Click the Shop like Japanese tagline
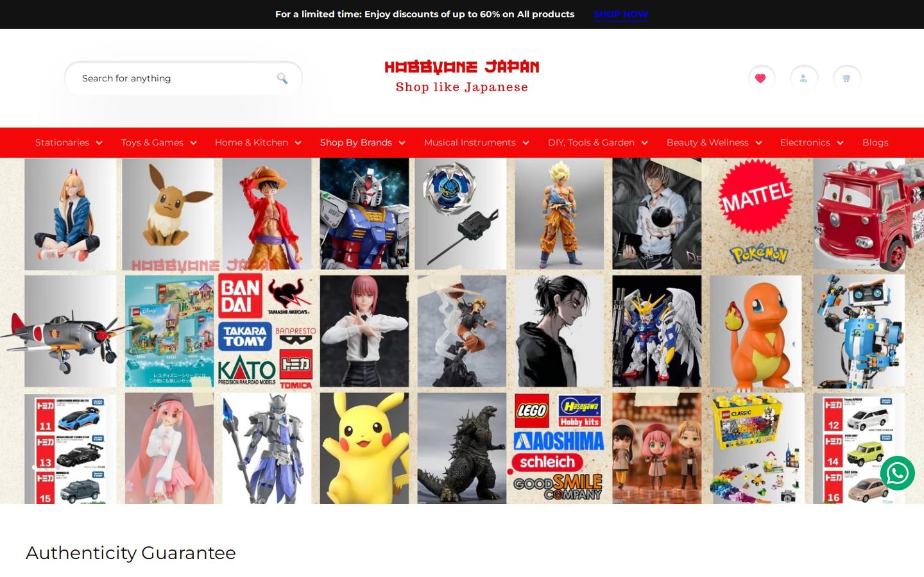The image size is (924, 577). pyautogui.click(x=462, y=87)
